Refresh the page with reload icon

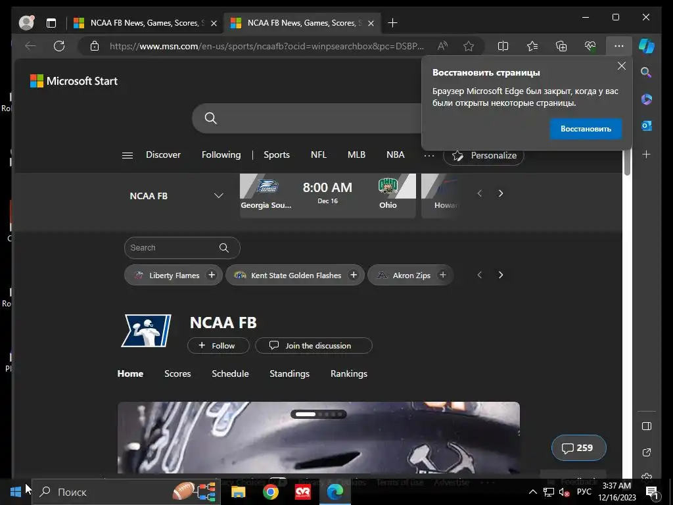coord(59,46)
